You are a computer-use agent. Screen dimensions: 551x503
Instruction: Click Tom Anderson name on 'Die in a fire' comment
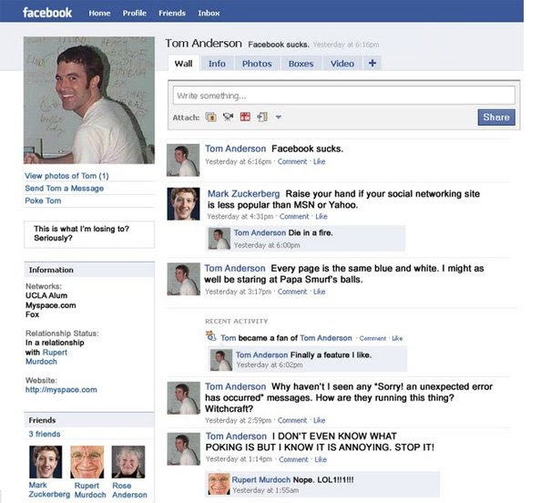[x=260, y=232]
